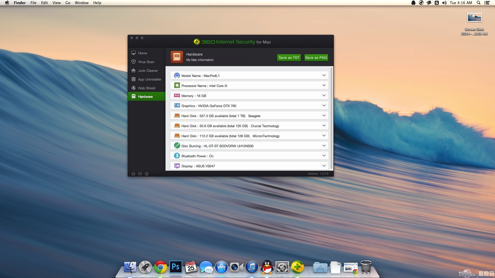Click the Hardware notebook header icon
Viewport: 495px width, 278px height.
[177, 57]
